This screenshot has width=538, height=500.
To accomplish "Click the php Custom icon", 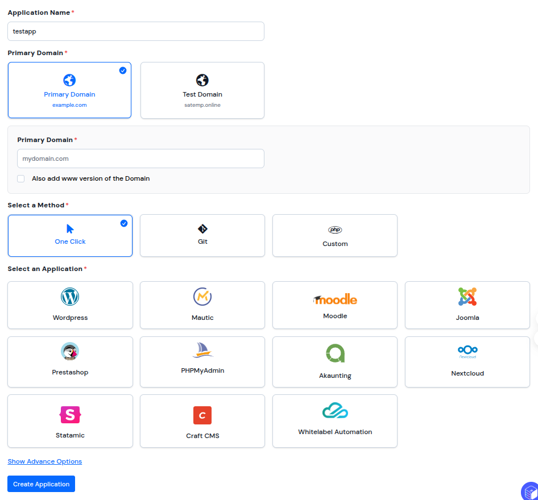I will click(335, 230).
